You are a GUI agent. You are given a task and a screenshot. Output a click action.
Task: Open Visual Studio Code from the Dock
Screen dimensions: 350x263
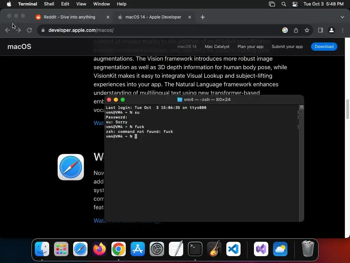[233, 249]
